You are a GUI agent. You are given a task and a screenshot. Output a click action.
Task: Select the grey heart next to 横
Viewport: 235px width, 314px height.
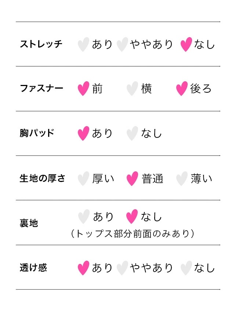point(133,89)
